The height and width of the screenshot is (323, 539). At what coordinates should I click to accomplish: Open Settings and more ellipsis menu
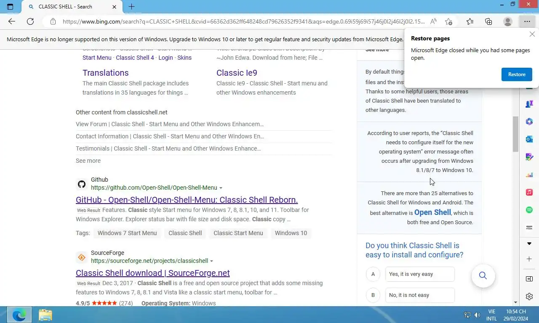tap(527, 21)
